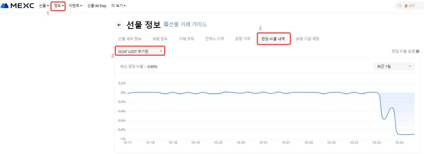Screen dimensions: 424x154
Task: Expand the 더 보기 menu
Action: 118,6
